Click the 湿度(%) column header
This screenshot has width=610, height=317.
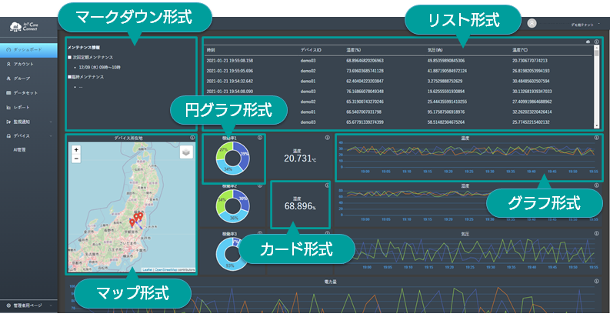tap(354, 50)
